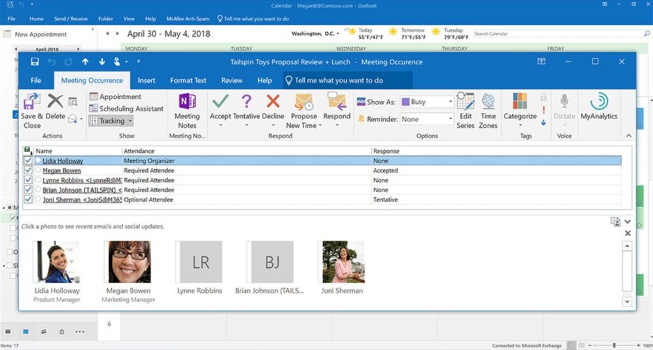Click the Categorize icon
Image resolution: width=653 pixels, height=350 pixels.
point(520,101)
